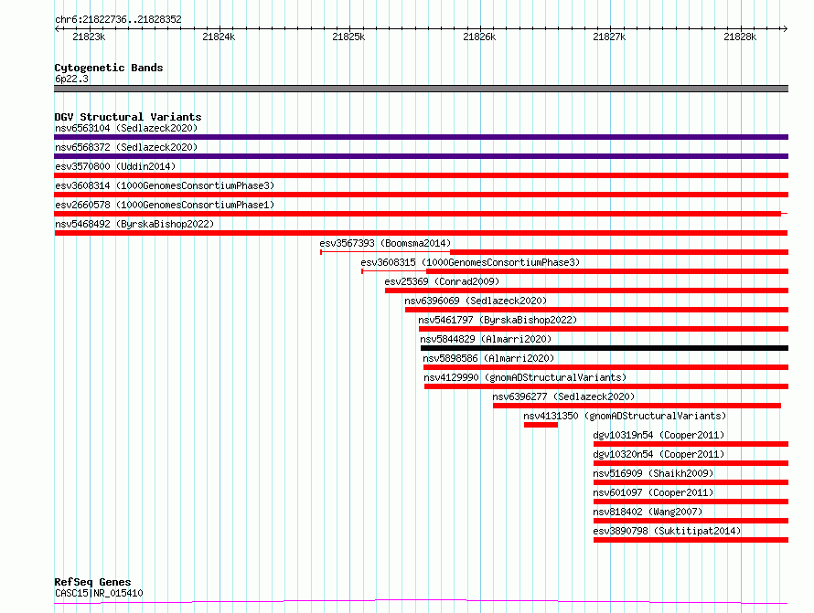Image resolution: width=814 pixels, height=613 pixels.
Task: Click nsv6396277 (Sedlazeck2020) label
Action: point(563,396)
